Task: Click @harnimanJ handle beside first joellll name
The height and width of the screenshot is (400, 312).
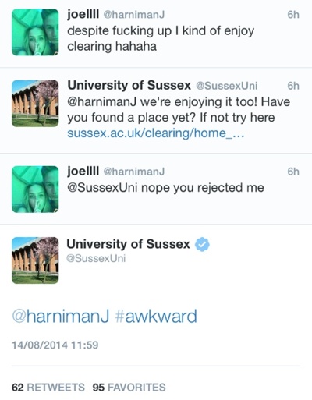Action: 134,15
